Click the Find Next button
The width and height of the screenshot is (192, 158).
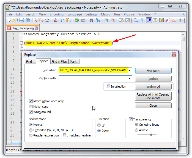tap(153, 71)
